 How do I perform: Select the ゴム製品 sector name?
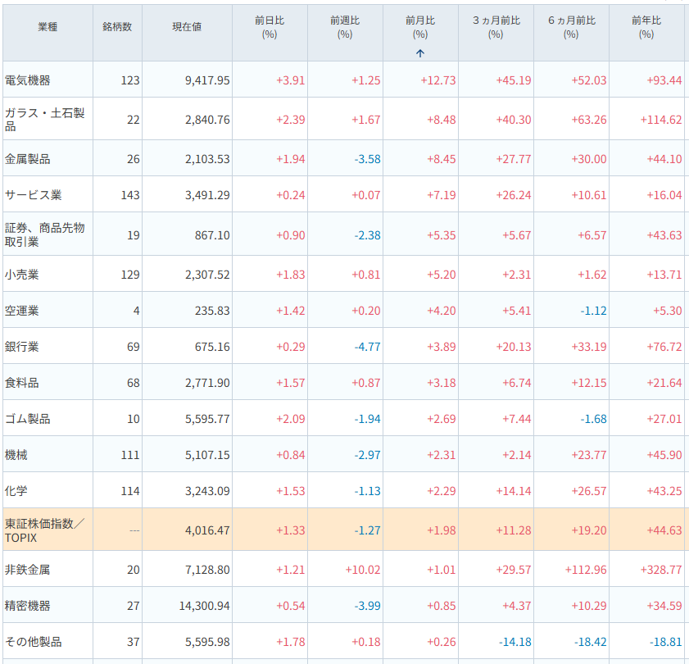[x=27, y=419]
